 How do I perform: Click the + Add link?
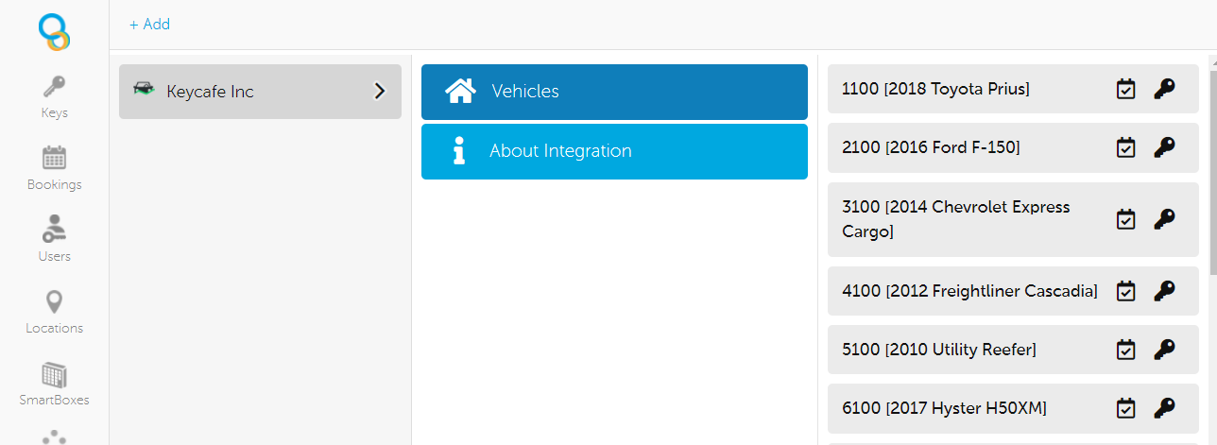point(149,25)
